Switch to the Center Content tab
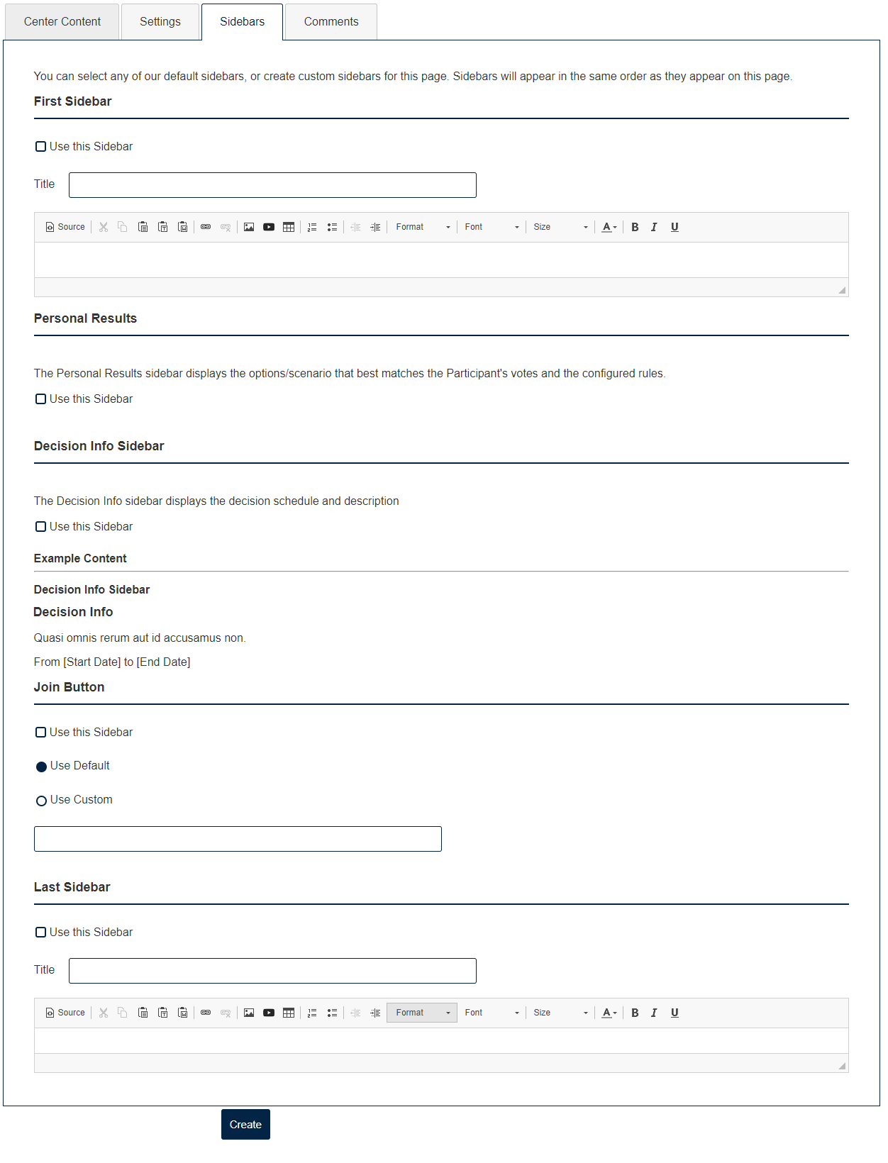Screen dimensions: 888x1163 [62, 22]
